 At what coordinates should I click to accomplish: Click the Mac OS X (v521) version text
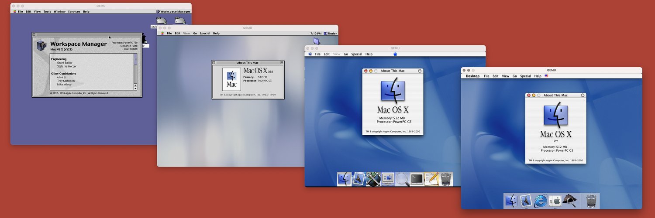coord(62,49)
